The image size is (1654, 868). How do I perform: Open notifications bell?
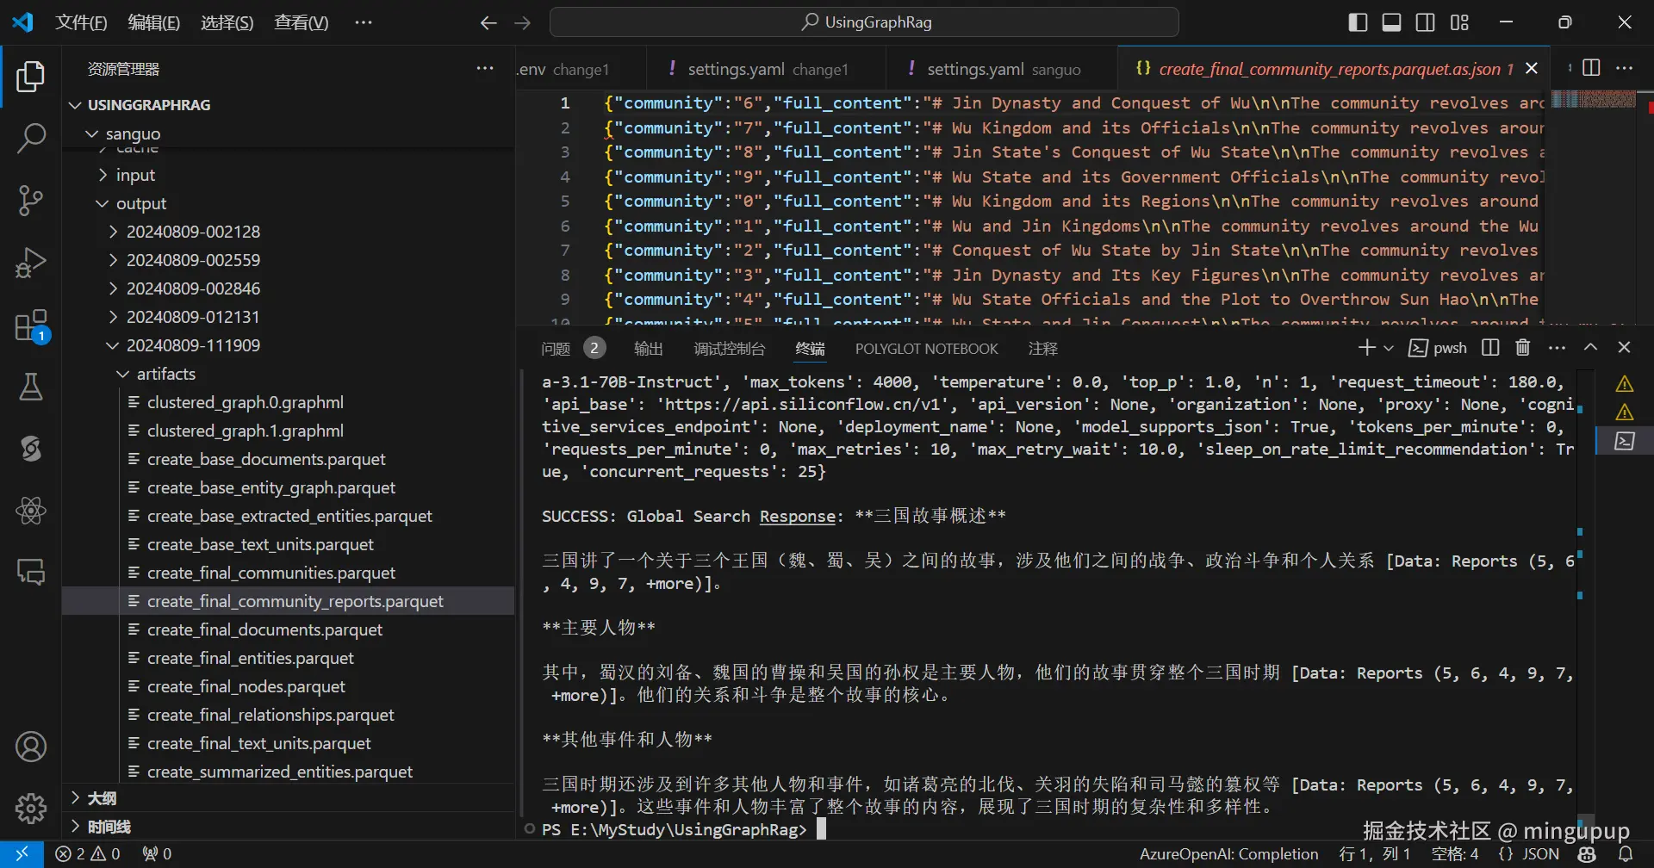[1626, 854]
